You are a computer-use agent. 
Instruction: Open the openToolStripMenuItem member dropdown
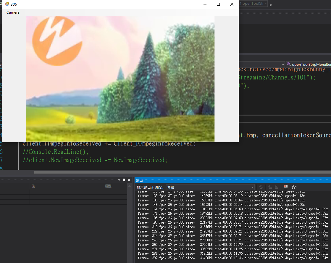click(309, 64)
